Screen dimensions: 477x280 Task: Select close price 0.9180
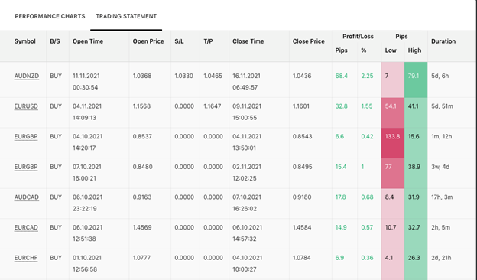(302, 197)
